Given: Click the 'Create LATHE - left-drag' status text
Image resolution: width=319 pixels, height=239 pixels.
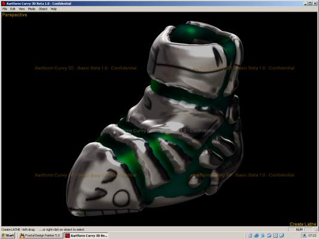Looking at the screenshot, I should click(x=18, y=229).
